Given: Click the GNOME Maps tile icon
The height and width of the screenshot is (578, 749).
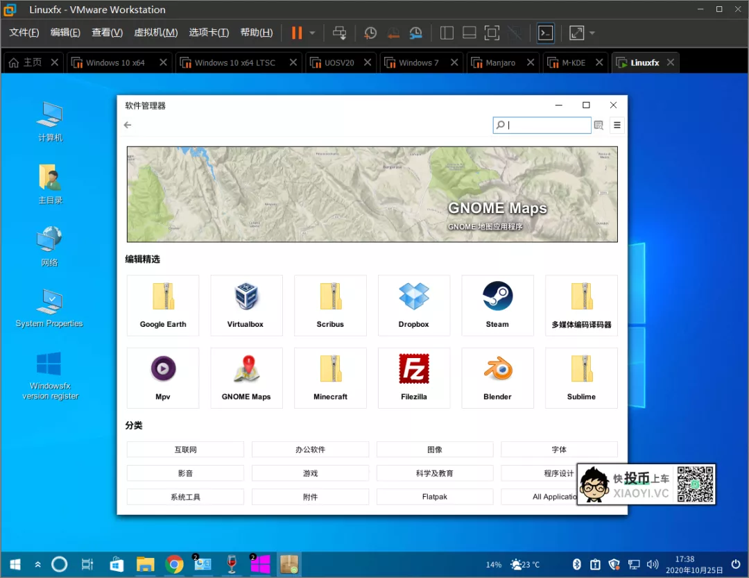Looking at the screenshot, I should click(246, 368).
